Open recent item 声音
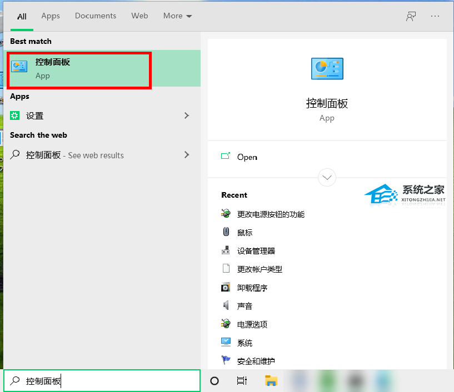Viewport: 454px width, 392px height. click(x=245, y=306)
